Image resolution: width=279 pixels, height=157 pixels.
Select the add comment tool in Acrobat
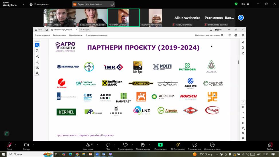[x=37, y=50]
